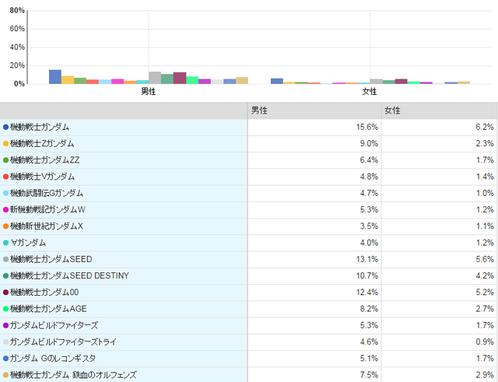Click the 80% label on the chart axis

tap(16, 11)
